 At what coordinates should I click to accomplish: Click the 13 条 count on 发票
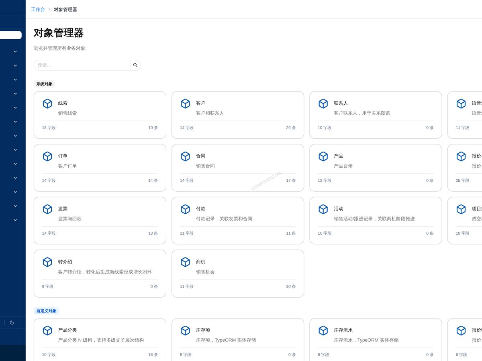tap(153, 233)
